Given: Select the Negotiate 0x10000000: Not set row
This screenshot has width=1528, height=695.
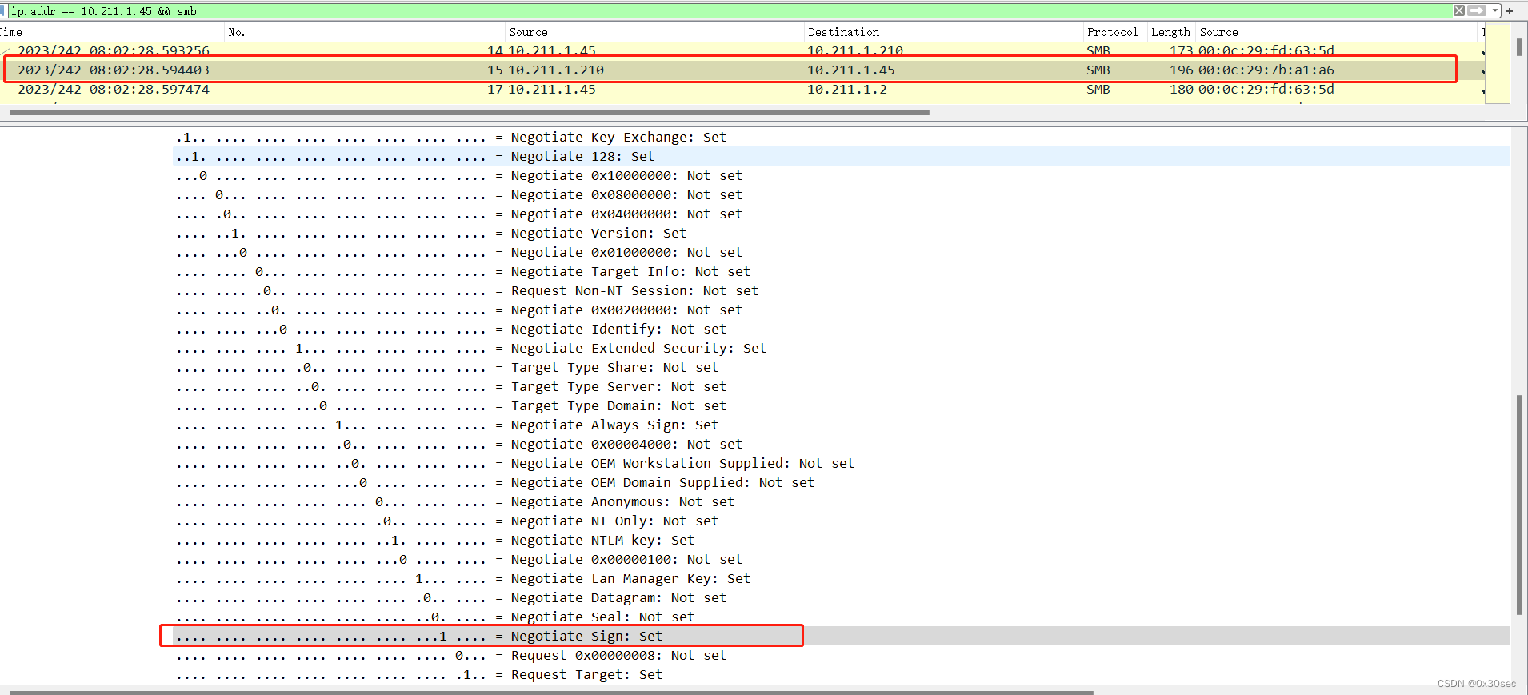Looking at the screenshot, I should (842, 176).
